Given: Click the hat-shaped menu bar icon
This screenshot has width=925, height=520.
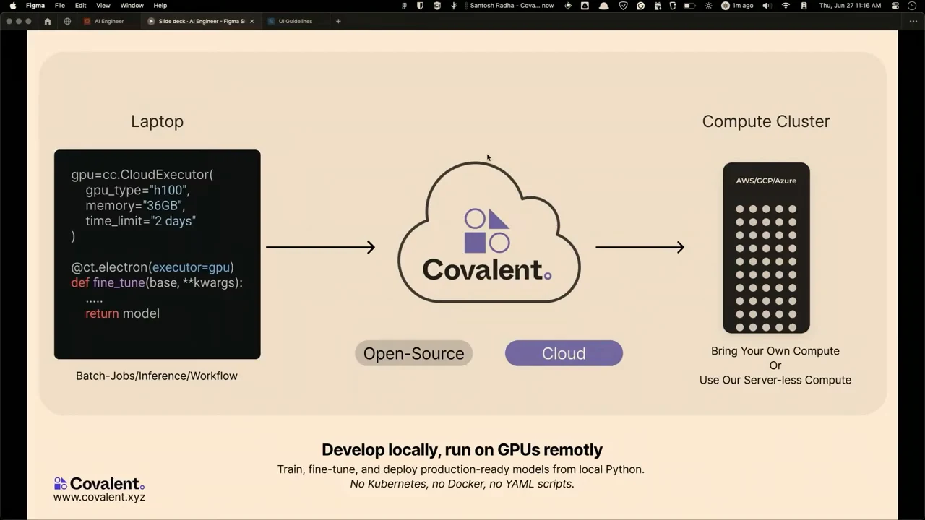Looking at the screenshot, I should tap(604, 5).
